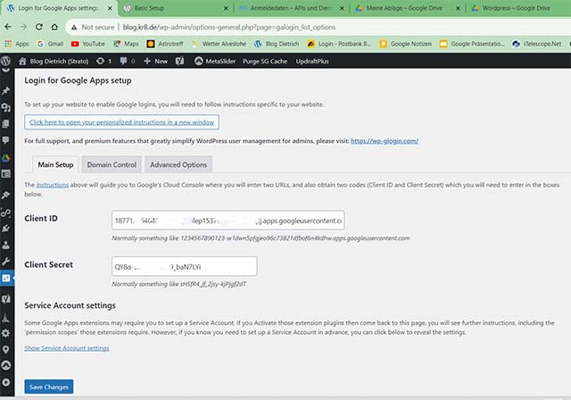Go to browser home page icon
Image resolution: width=571 pixels, height=400 pixels.
click(x=54, y=27)
